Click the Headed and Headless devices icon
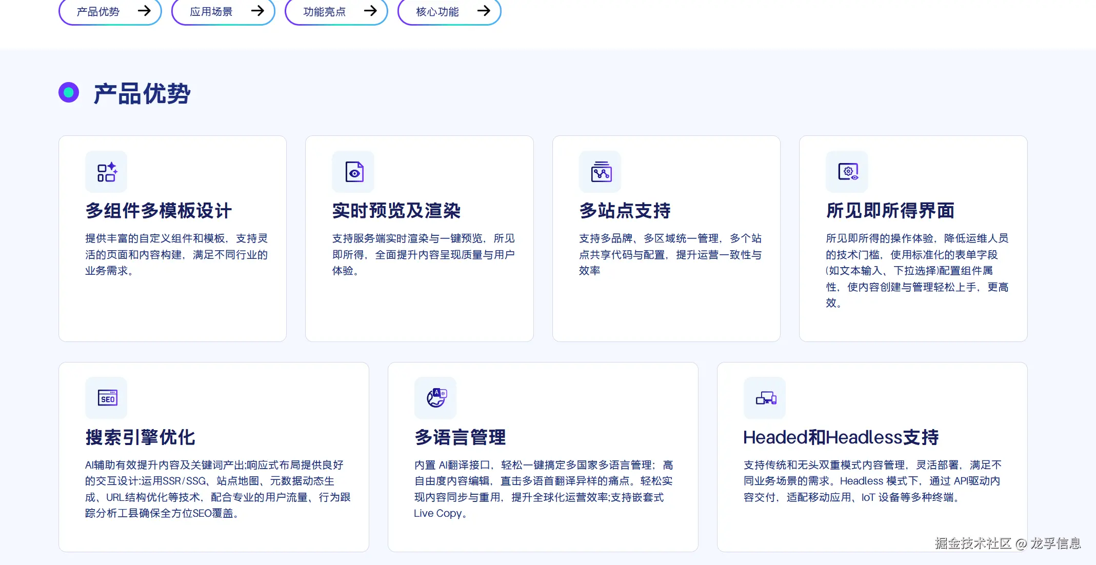 (765, 398)
